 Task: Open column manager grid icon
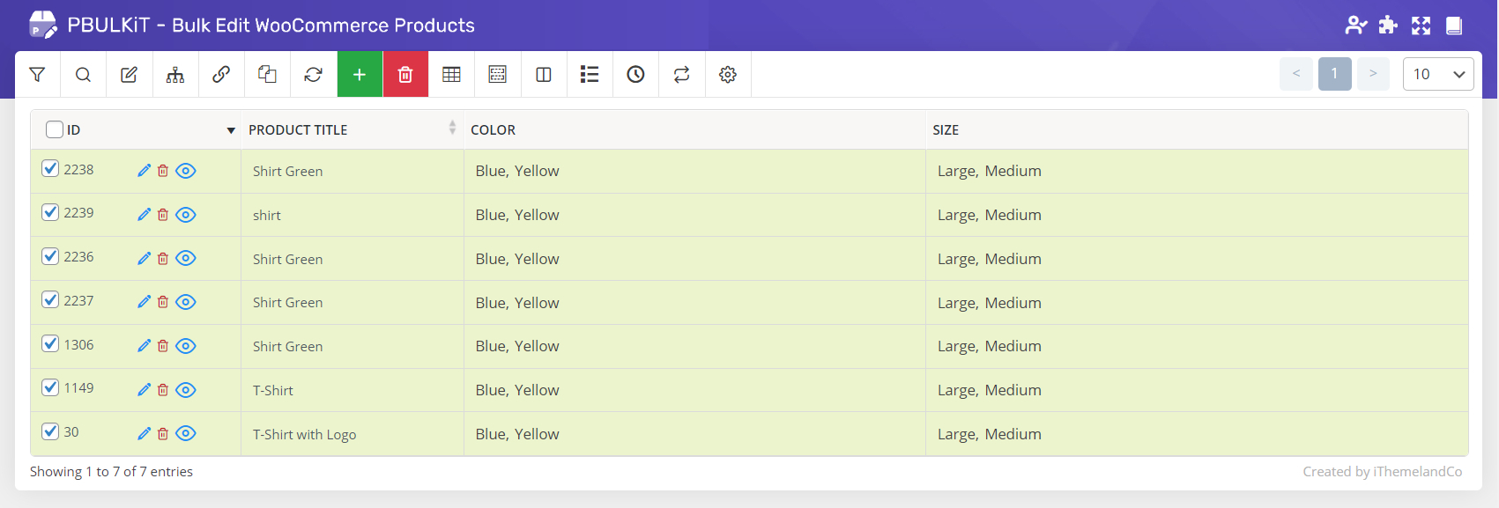click(x=451, y=75)
